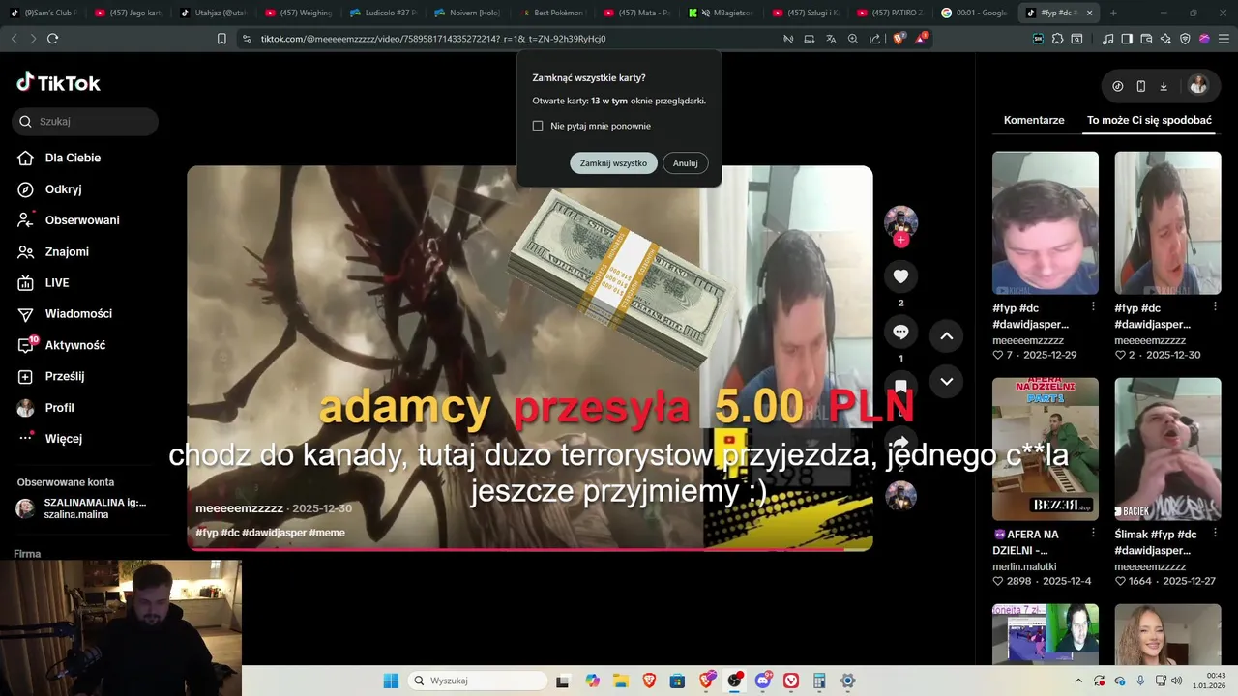Like the video with heart icon
This screenshot has height=696, width=1238.
coord(900,276)
